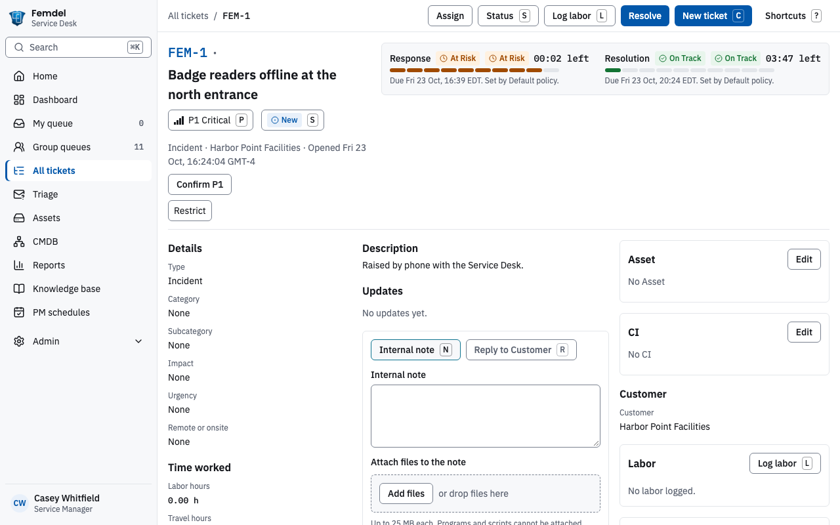Focus the Internal note text area

[x=486, y=416]
